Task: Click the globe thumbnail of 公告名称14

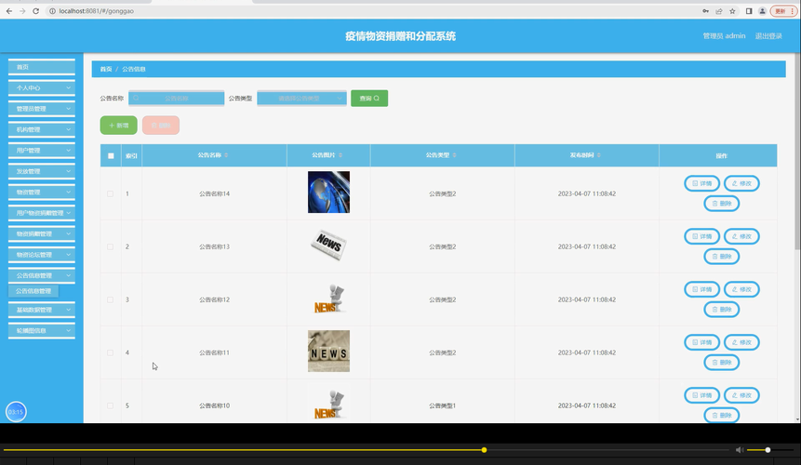Action: [329, 192]
